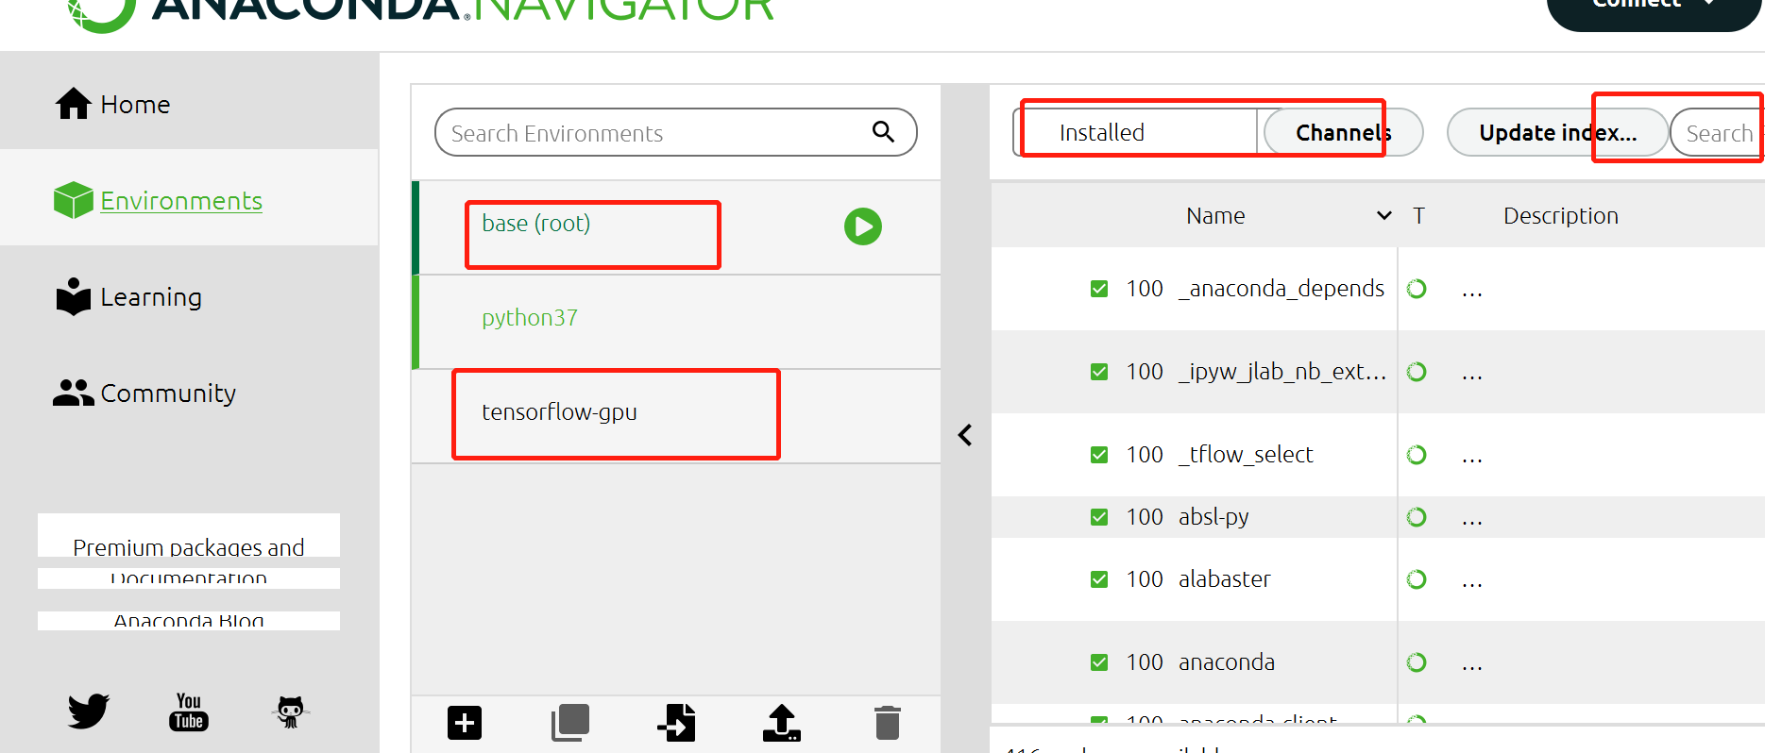
Task: Click the upload backup environment icon
Action: click(x=782, y=723)
